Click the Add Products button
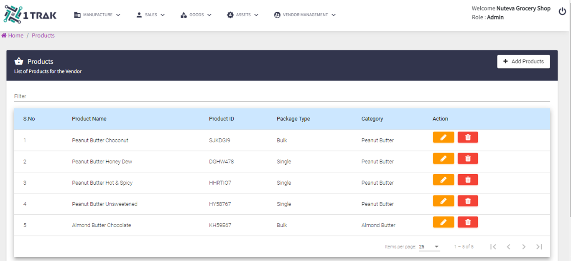This screenshot has height=261, width=571. point(523,61)
